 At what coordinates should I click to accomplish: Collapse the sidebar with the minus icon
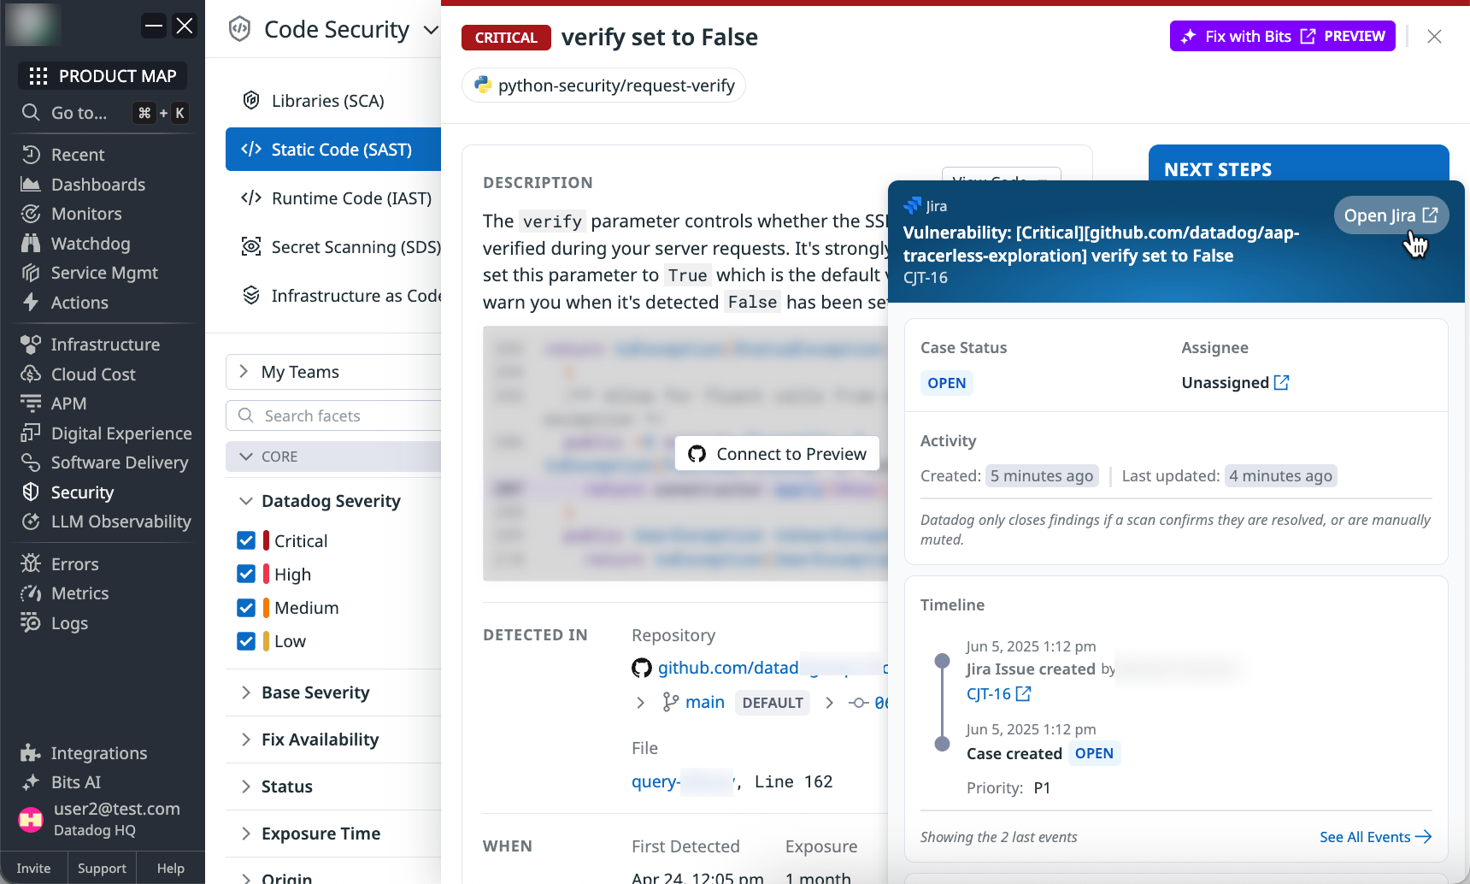(x=154, y=26)
